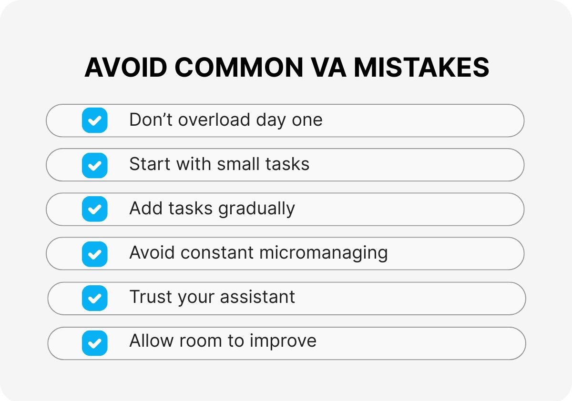Screen dimensions: 572x401
Task: Click blank right side of Allow room row
Action: (429, 343)
